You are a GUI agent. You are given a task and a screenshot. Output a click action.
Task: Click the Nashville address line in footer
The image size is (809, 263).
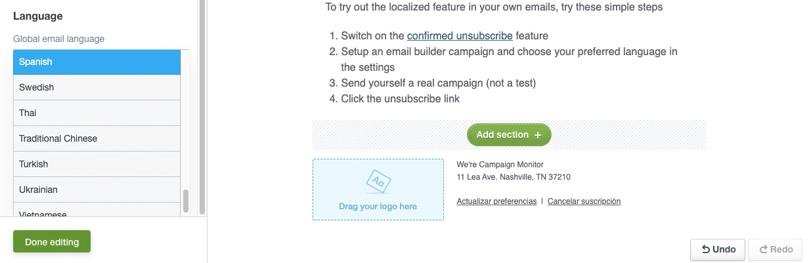(514, 177)
